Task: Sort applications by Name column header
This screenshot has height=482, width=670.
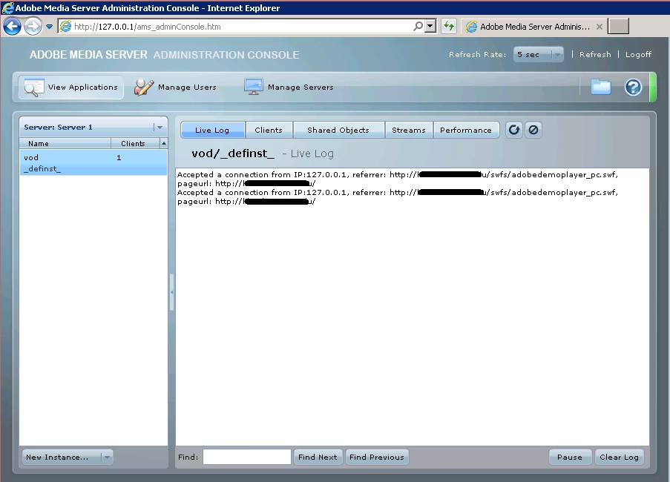Action: (65, 143)
